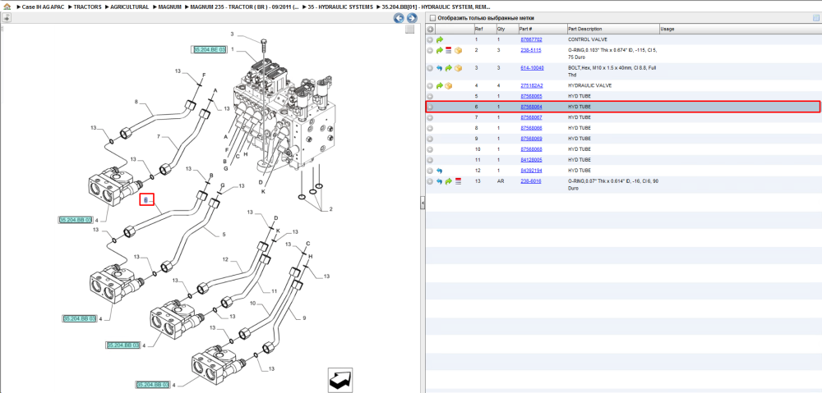The height and width of the screenshot is (393, 822).
Task: Enable 'Отобразить только выбранные метки' checkbox
Action: (x=432, y=18)
